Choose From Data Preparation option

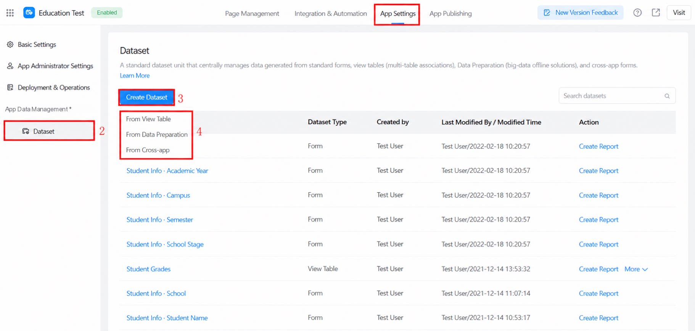[x=157, y=135]
